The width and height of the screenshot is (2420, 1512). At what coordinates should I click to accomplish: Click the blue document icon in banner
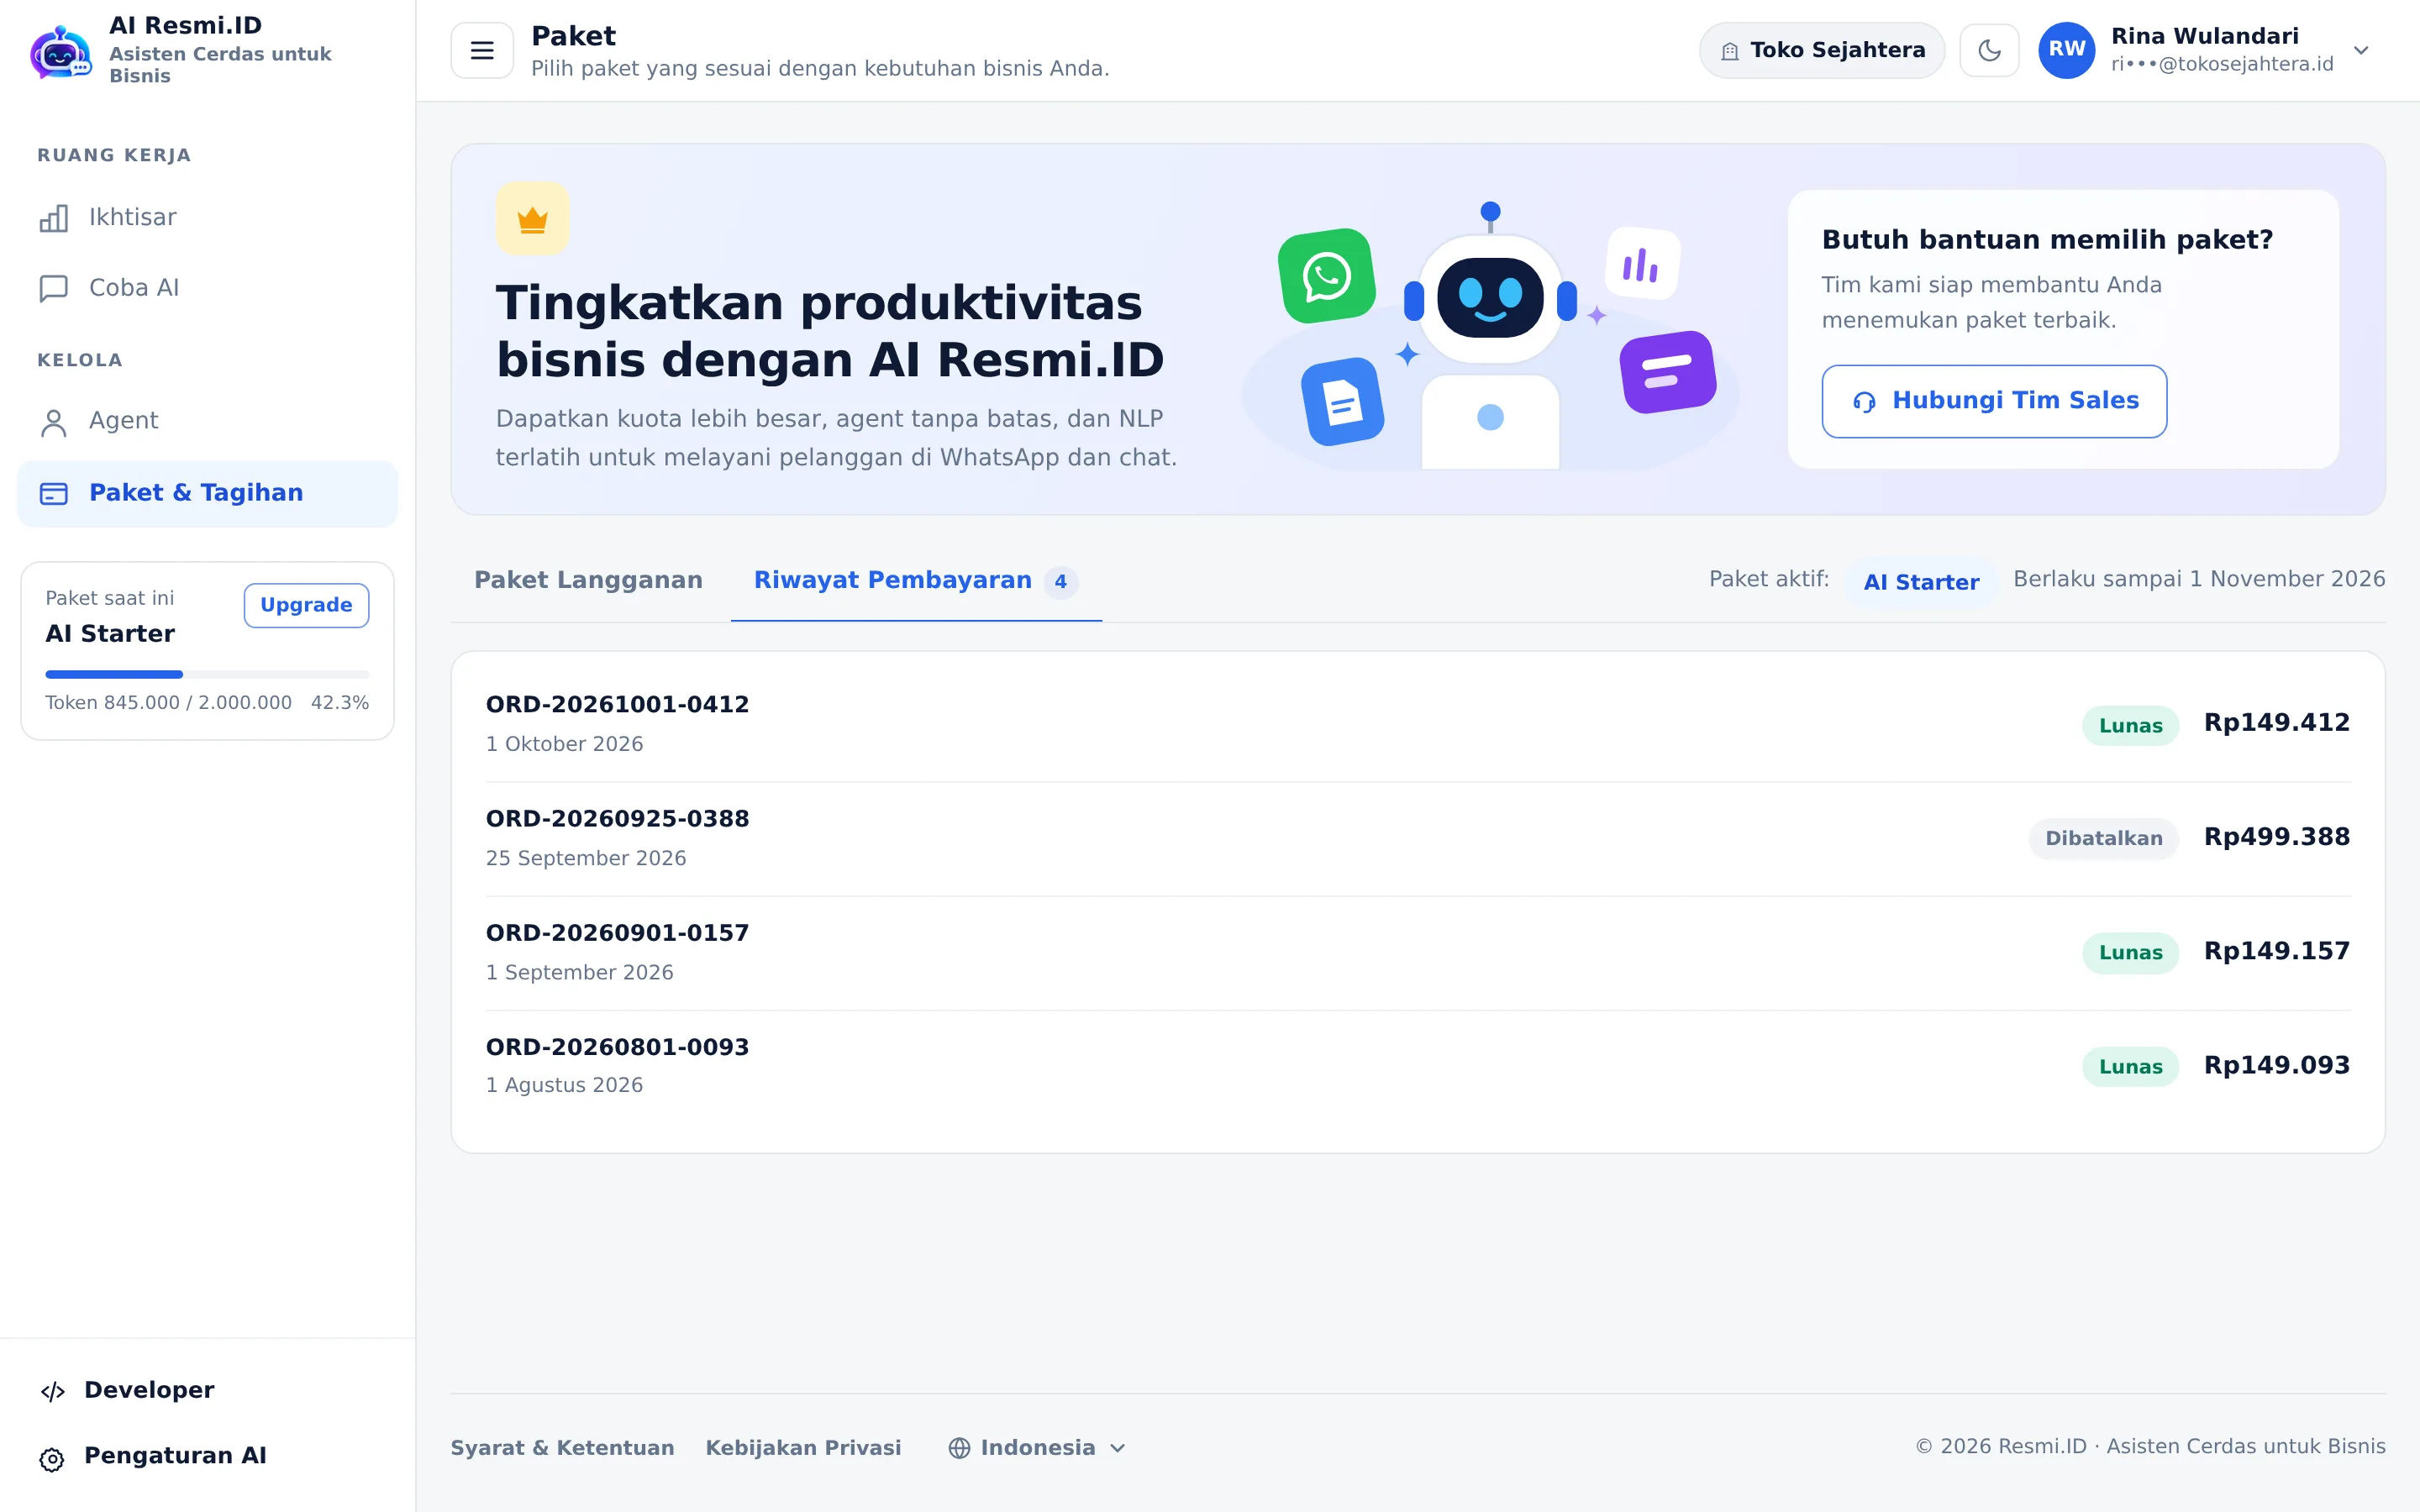pyautogui.click(x=1342, y=402)
